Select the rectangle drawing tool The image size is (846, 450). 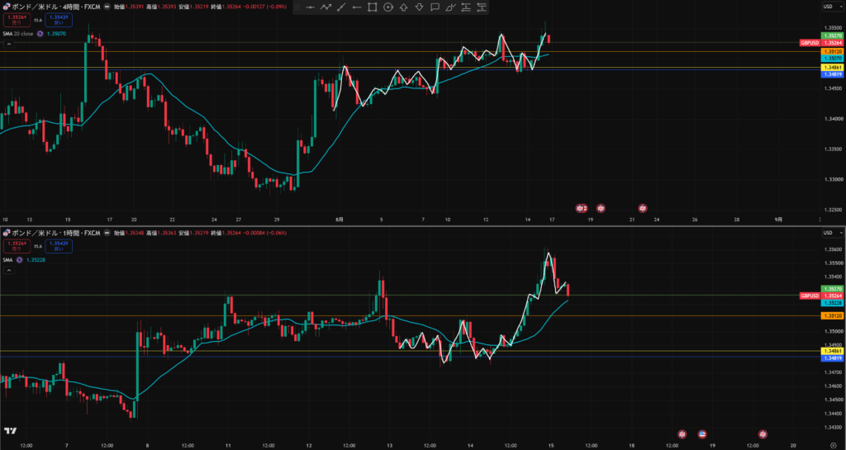[373, 7]
